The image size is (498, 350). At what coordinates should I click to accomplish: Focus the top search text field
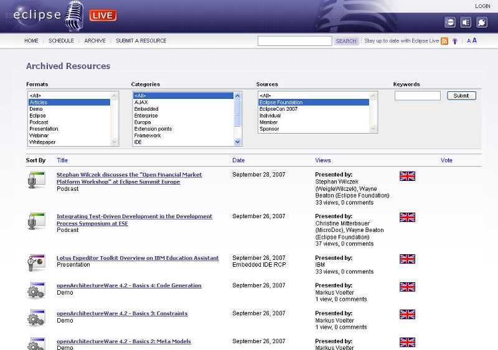click(294, 41)
